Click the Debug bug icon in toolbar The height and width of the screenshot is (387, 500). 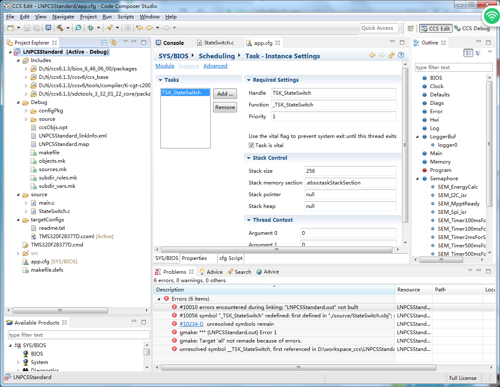coord(90,28)
